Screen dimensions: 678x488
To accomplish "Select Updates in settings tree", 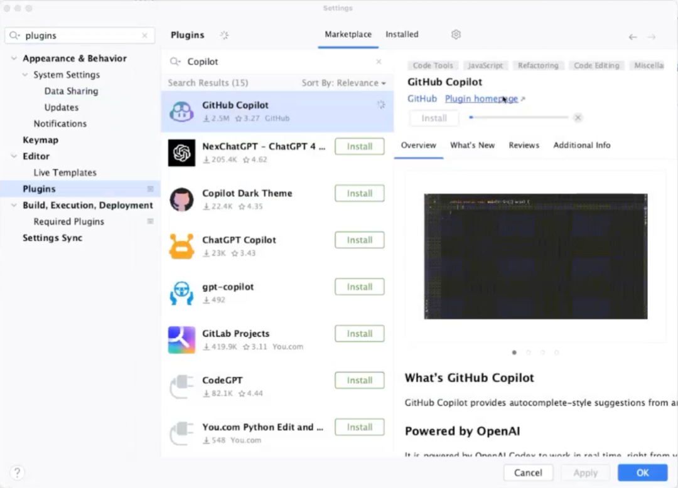I will [x=62, y=107].
